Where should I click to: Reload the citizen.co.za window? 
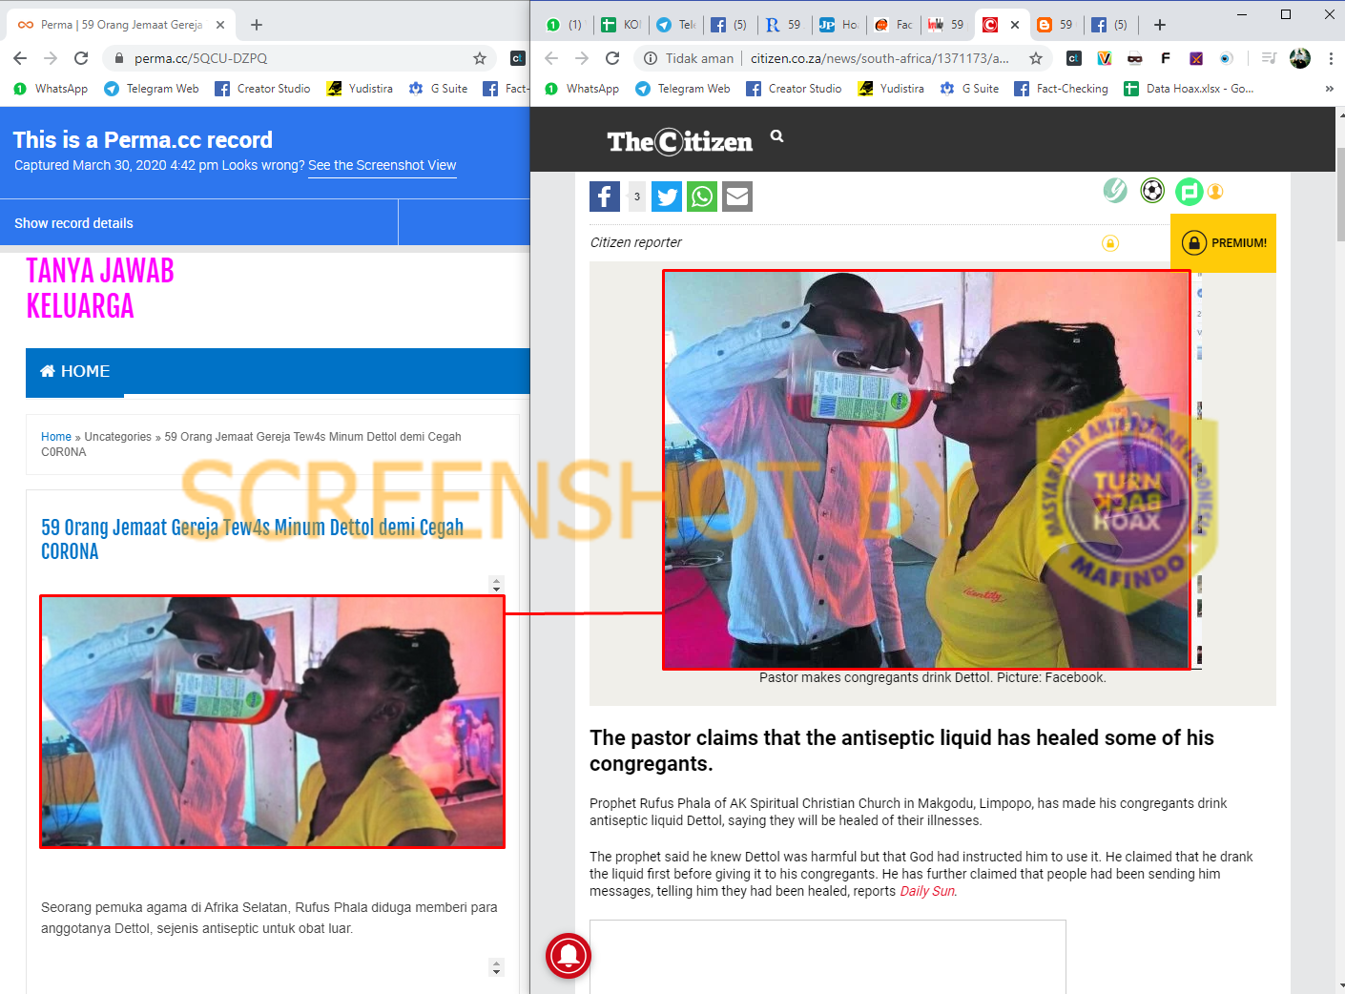612,58
